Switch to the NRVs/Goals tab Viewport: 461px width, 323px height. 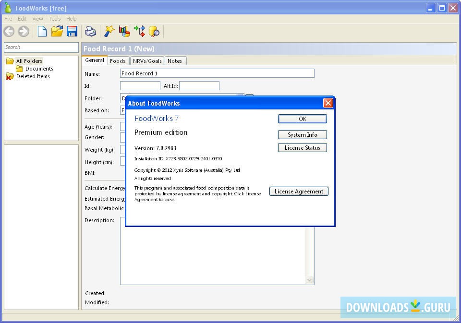coord(147,61)
